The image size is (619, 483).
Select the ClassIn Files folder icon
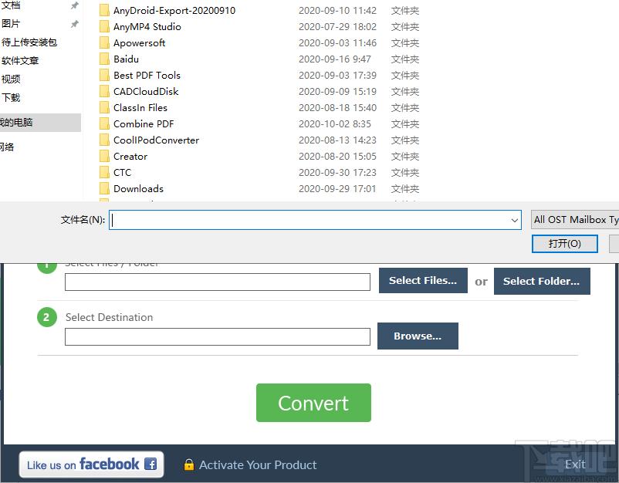point(104,107)
